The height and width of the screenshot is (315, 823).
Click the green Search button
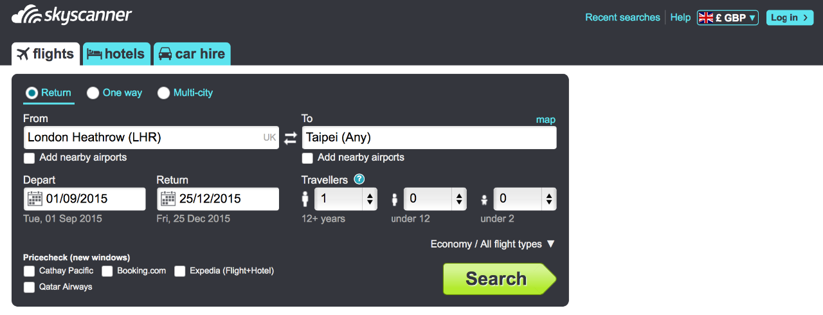(x=500, y=279)
